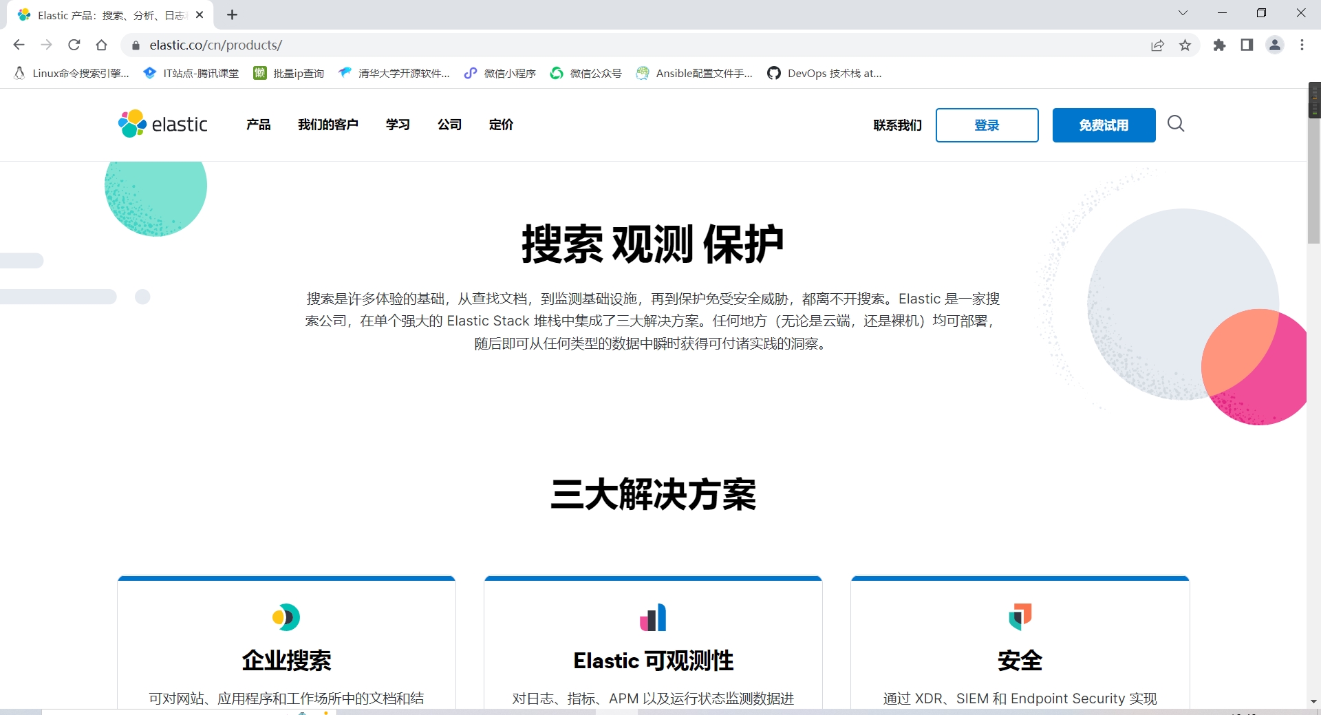Select the 定价 menu item

[x=501, y=125]
